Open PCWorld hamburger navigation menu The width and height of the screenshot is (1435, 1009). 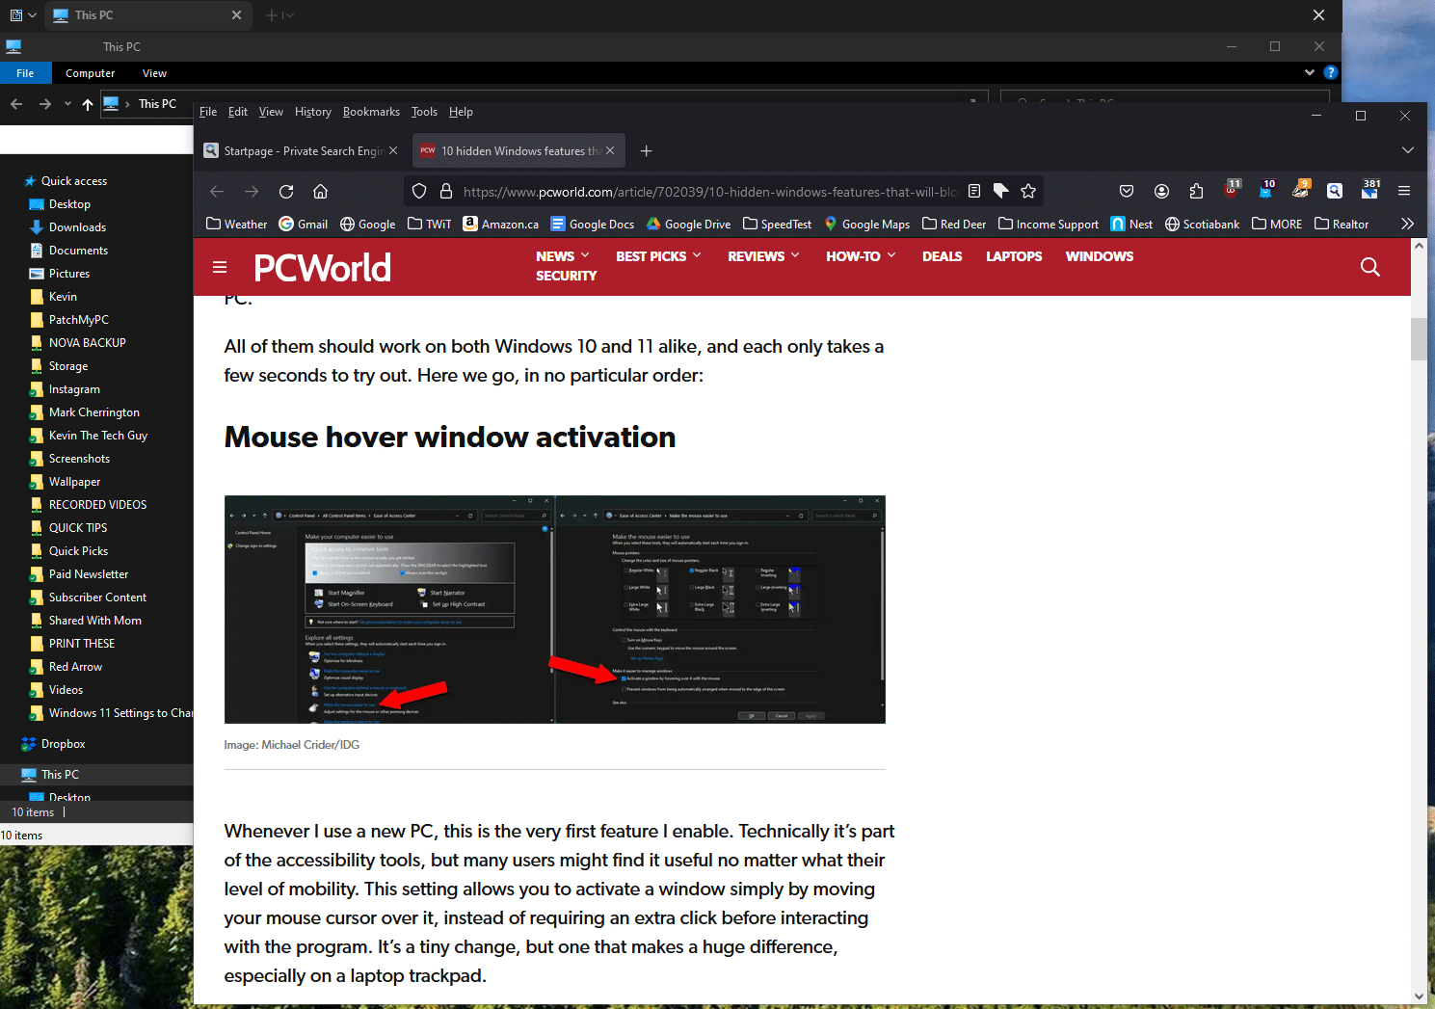point(220,267)
